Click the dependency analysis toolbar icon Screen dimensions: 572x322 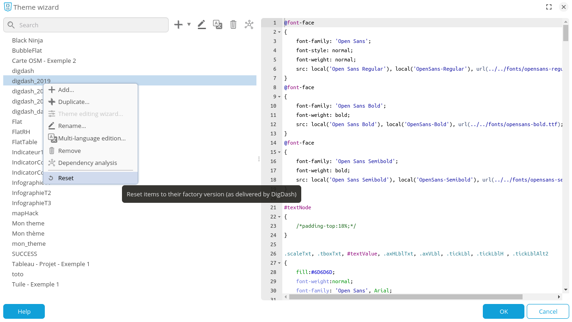pos(249,25)
